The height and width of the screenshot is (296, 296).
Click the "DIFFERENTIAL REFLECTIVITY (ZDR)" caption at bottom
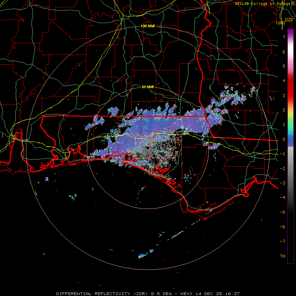(x=102, y=294)
